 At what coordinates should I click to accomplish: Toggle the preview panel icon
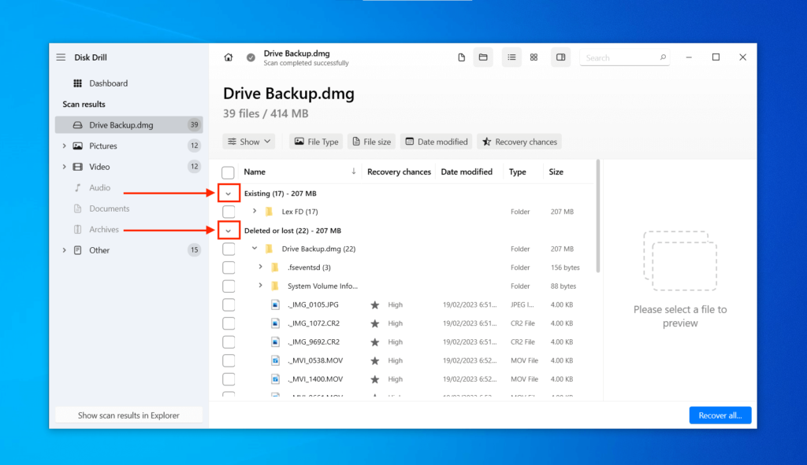560,57
